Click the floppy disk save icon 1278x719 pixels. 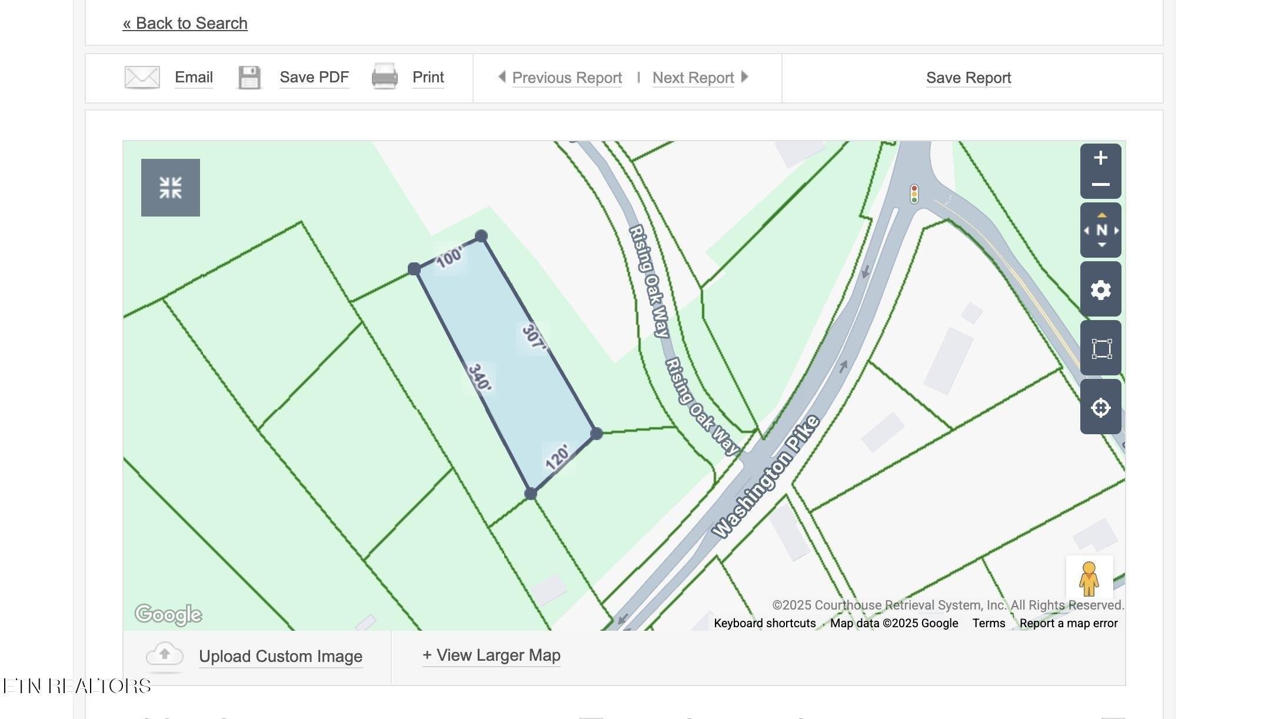[249, 78]
